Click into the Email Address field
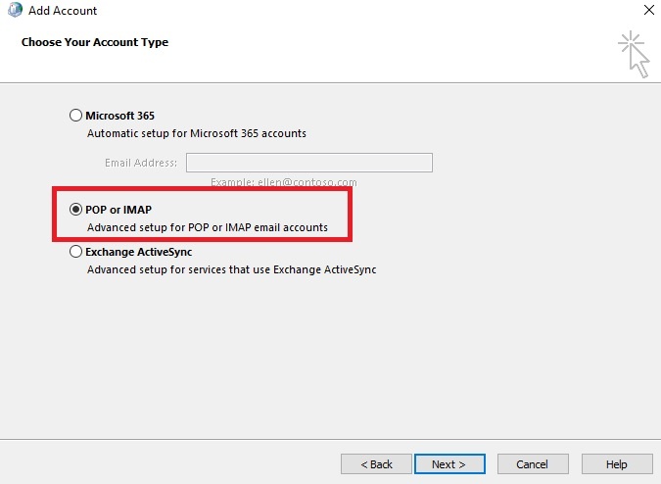 (x=309, y=163)
